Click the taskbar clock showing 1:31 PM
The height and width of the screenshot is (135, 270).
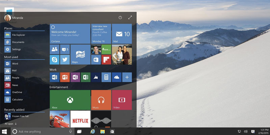[x=264, y=132]
